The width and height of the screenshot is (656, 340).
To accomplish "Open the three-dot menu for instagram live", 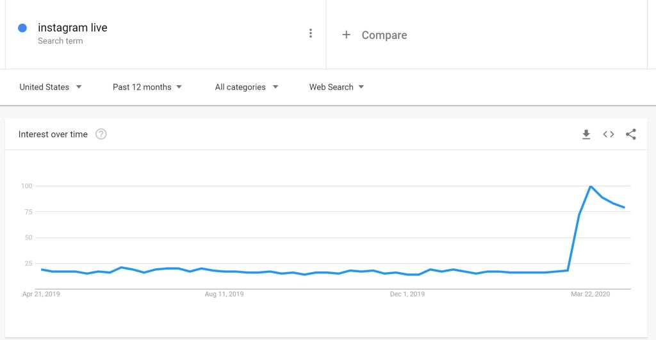I will (x=311, y=33).
